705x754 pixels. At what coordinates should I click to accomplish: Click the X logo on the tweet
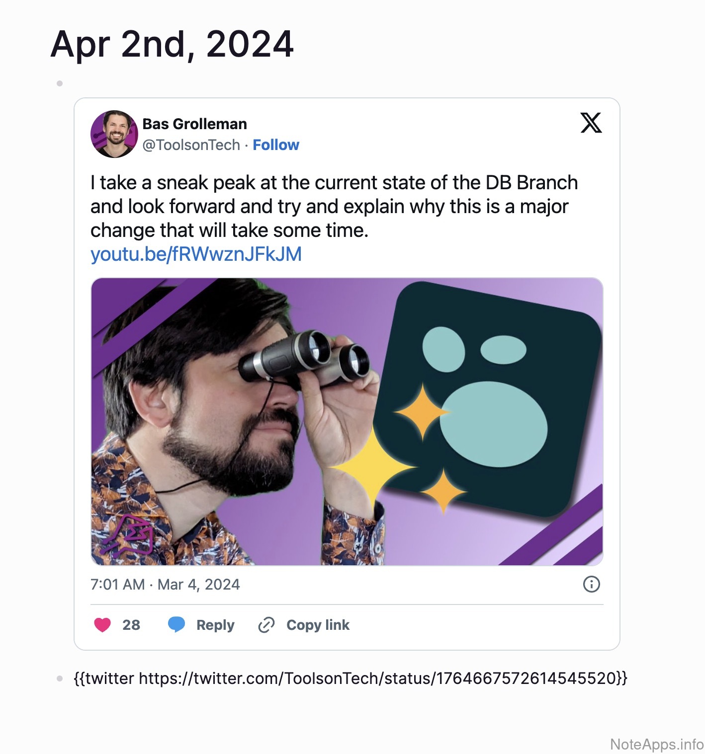coord(591,123)
